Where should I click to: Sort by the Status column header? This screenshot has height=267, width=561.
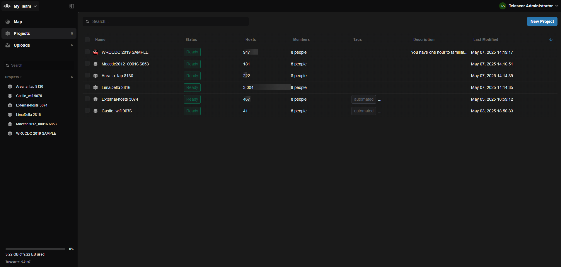(191, 40)
